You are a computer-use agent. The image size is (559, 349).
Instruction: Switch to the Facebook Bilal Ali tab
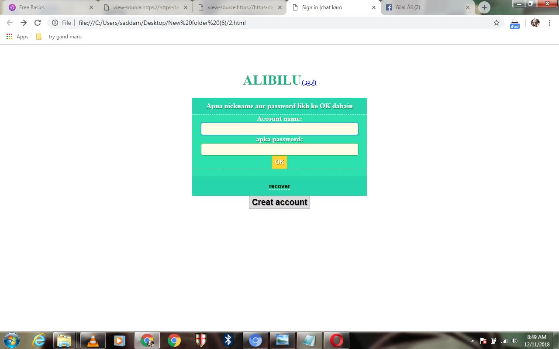428,7
